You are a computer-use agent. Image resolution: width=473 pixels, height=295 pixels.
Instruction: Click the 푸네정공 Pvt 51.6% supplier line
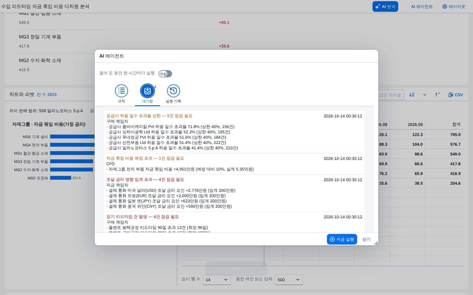(x=166, y=137)
